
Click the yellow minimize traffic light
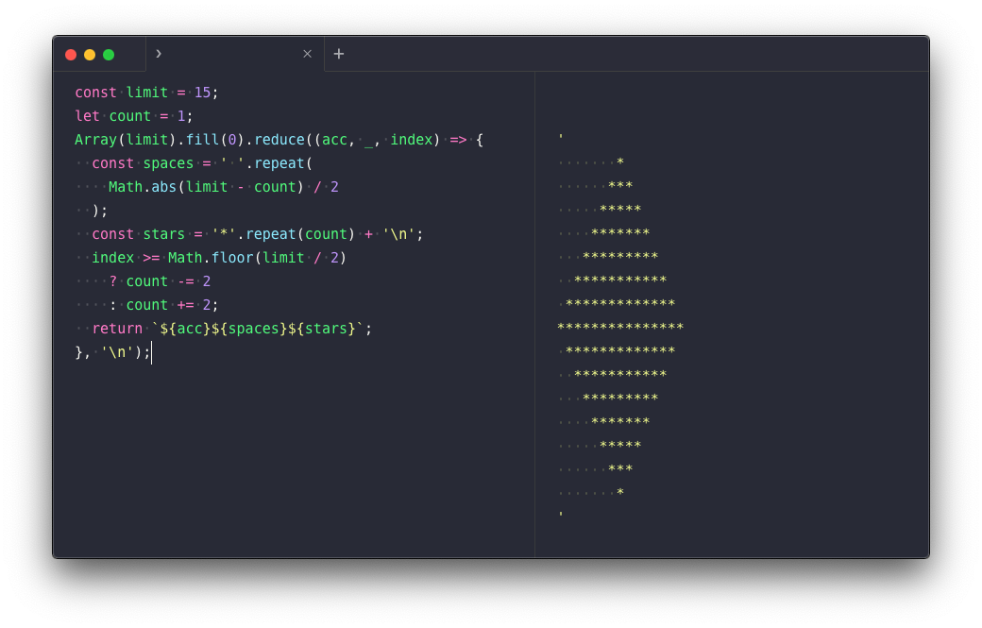[90, 54]
